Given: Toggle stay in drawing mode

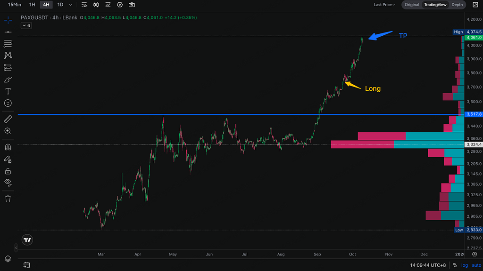Looking at the screenshot, I should (8, 159).
